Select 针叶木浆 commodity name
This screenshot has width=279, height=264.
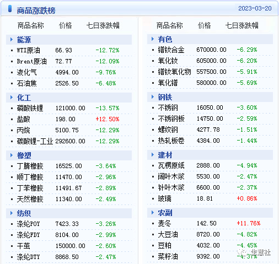171,187
